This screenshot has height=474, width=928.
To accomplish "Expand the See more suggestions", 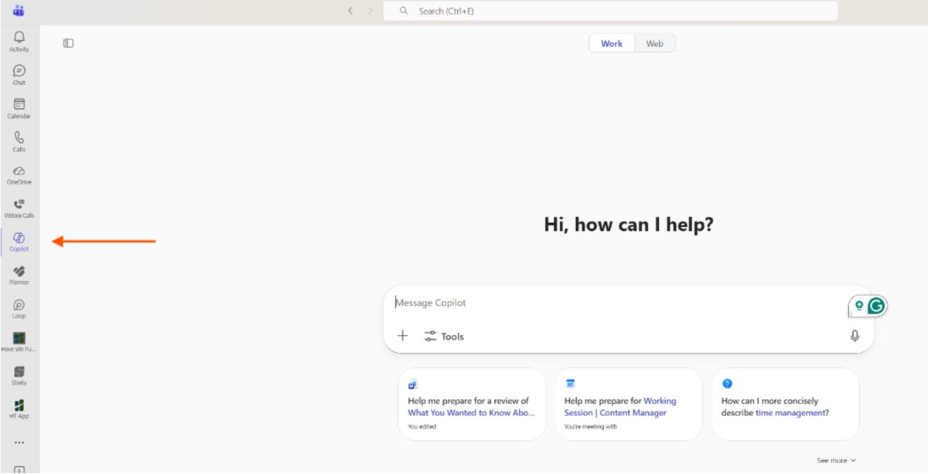I will coord(836,459).
